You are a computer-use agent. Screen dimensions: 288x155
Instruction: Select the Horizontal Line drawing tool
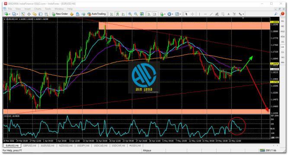pyautogui.click(x=205, y=14)
